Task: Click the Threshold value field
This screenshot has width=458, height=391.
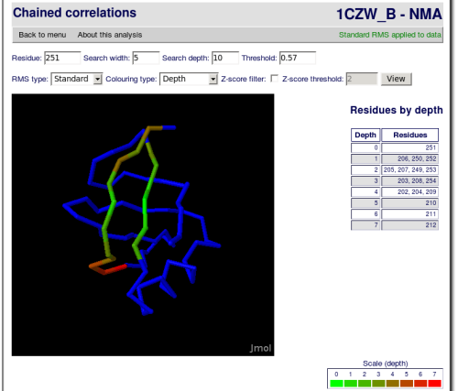Action: (x=298, y=58)
